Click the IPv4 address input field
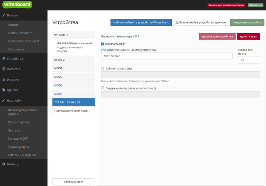This screenshot has width=266, height=186. [x=167, y=56]
